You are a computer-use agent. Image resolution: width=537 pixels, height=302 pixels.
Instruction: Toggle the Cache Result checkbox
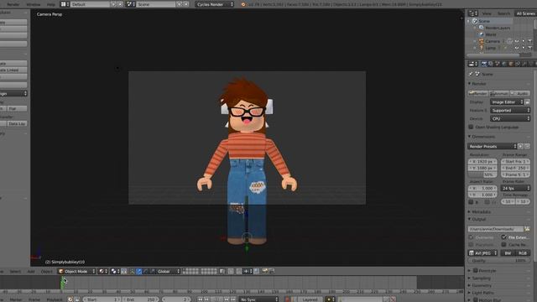click(504, 244)
